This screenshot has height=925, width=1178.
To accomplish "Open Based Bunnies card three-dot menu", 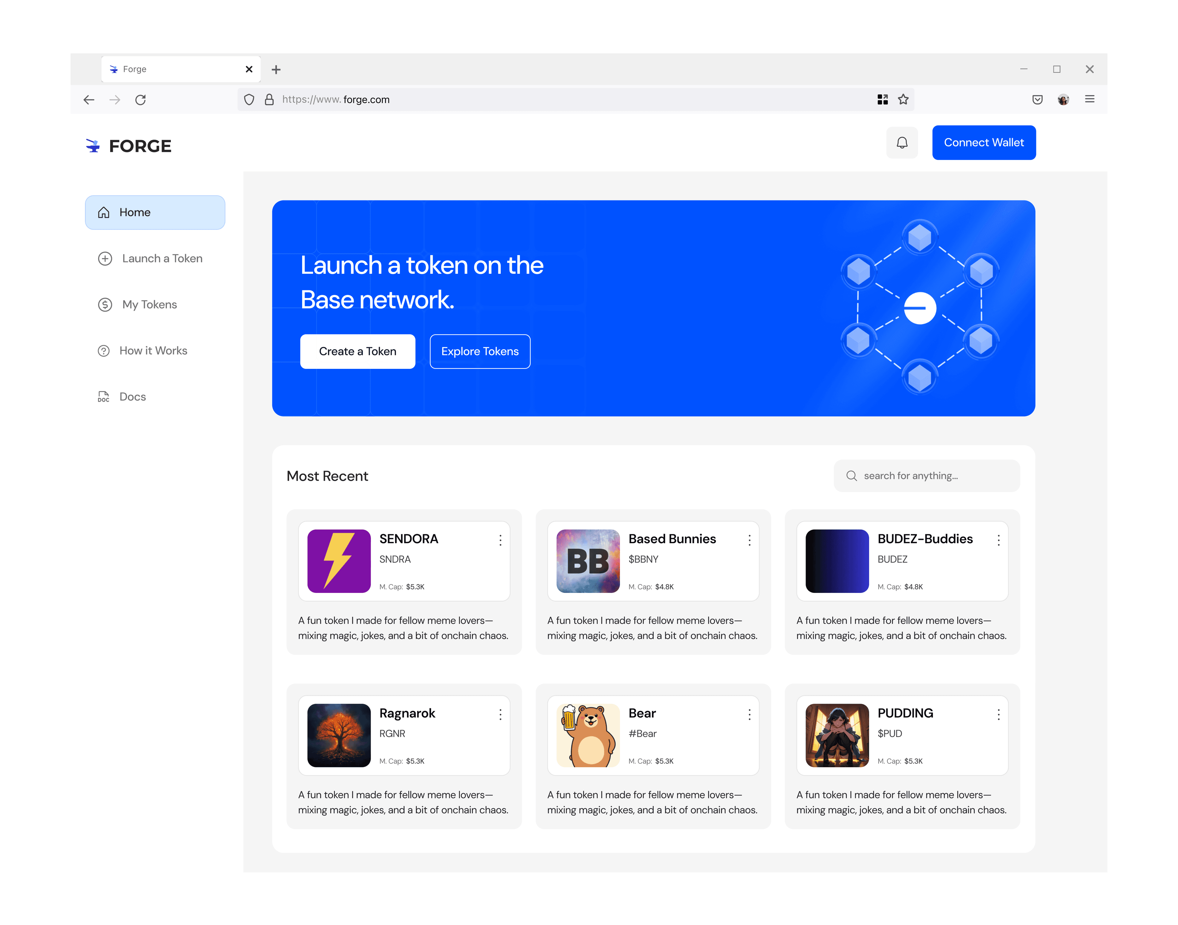I will 749,540.
